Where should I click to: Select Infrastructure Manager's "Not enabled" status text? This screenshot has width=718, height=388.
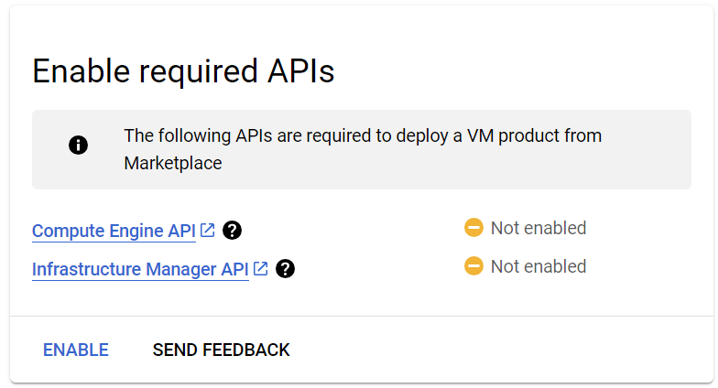[x=538, y=266]
